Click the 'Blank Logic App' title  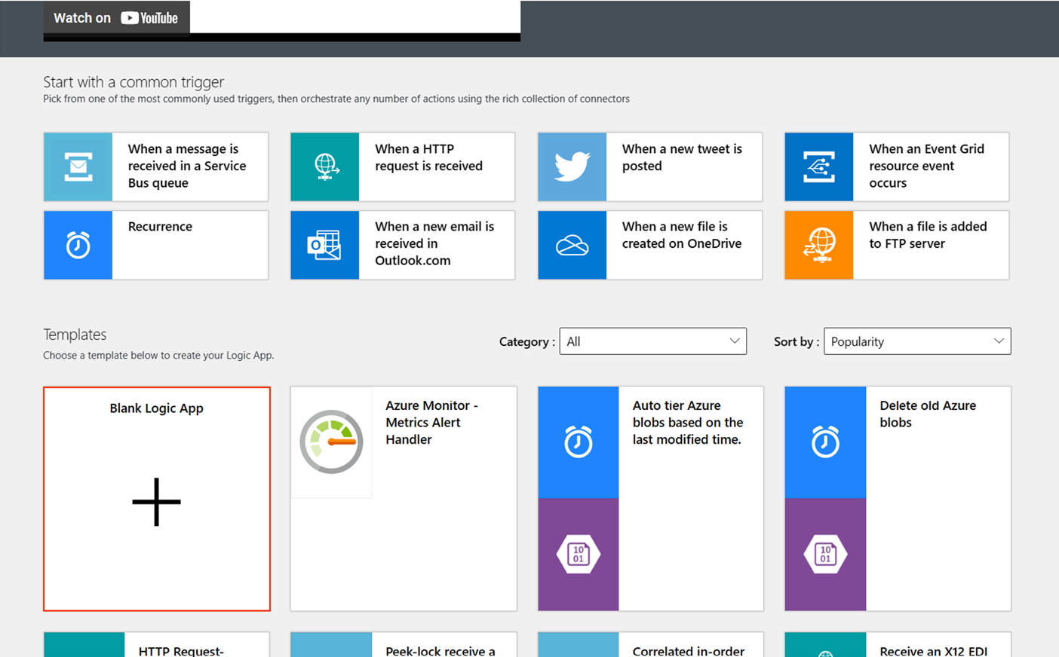point(156,408)
